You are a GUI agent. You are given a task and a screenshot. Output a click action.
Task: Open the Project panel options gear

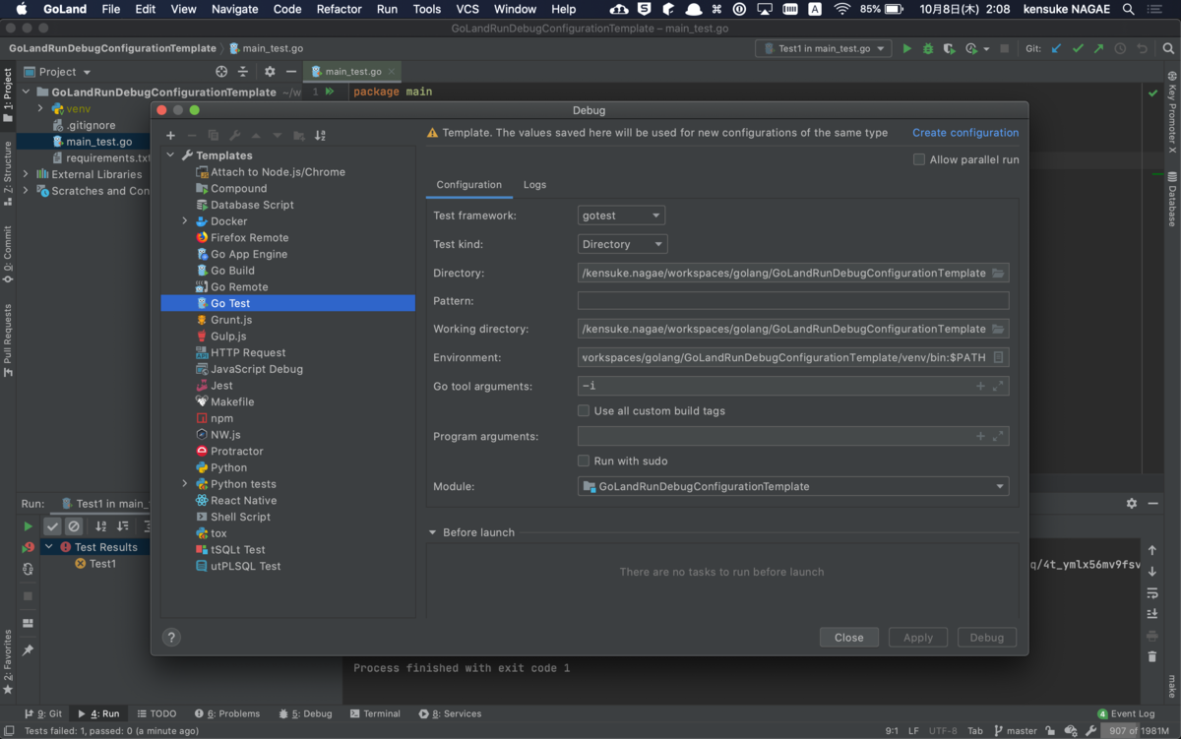tap(270, 71)
